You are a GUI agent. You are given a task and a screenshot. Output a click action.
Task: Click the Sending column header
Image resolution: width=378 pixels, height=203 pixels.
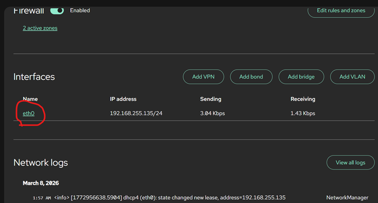pos(211,99)
